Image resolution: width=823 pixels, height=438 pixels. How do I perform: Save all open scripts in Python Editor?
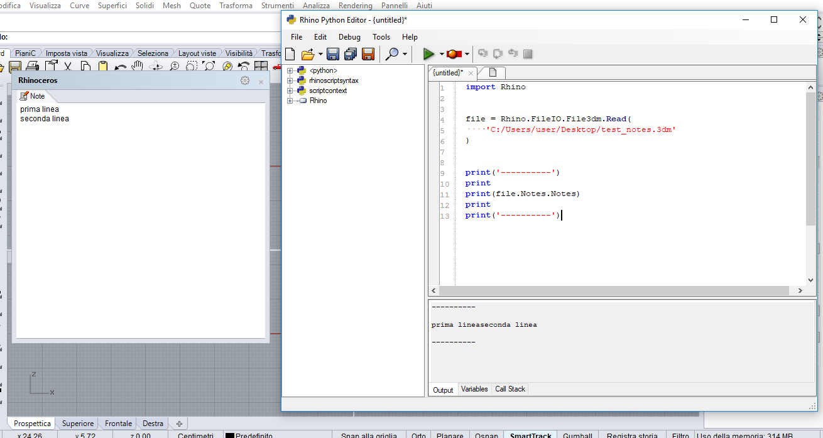point(351,54)
